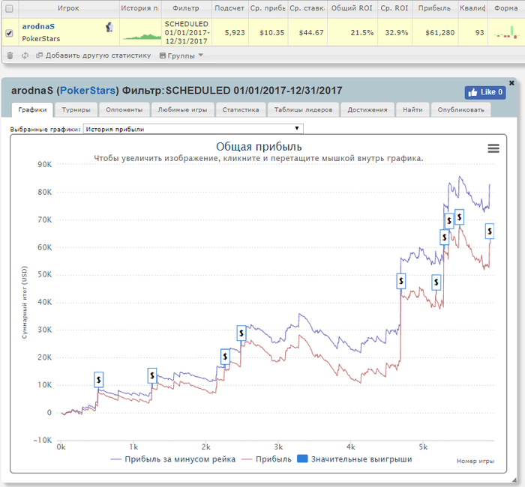The height and width of the screenshot is (487, 525).
Task: Toggle 'Прибыль за минусом рейка' legend series
Action: (x=172, y=459)
